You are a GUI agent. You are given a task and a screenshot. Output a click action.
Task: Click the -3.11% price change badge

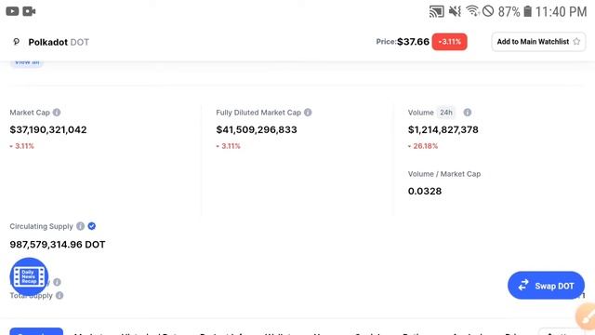coord(449,42)
